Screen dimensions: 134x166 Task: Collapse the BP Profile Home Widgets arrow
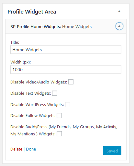coord(119,26)
